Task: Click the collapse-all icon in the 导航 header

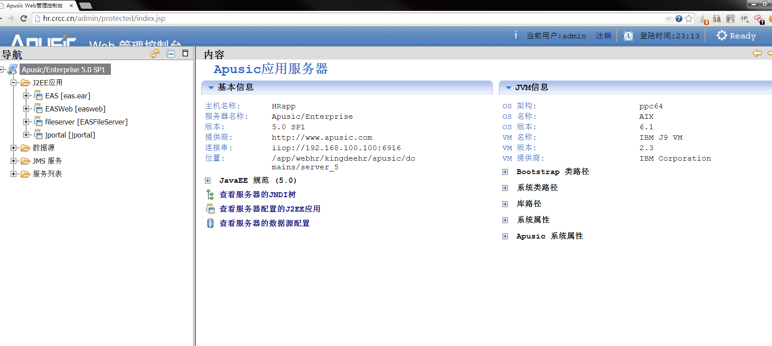Action: click(x=171, y=54)
